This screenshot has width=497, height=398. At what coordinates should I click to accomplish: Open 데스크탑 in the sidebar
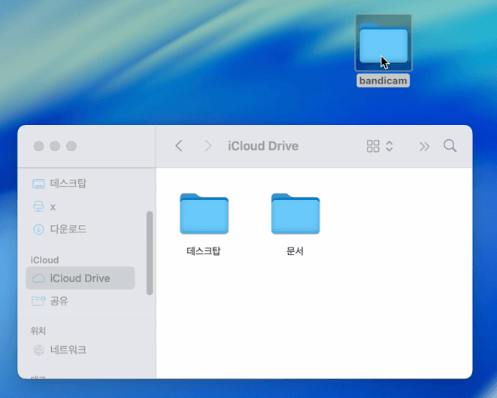(68, 184)
